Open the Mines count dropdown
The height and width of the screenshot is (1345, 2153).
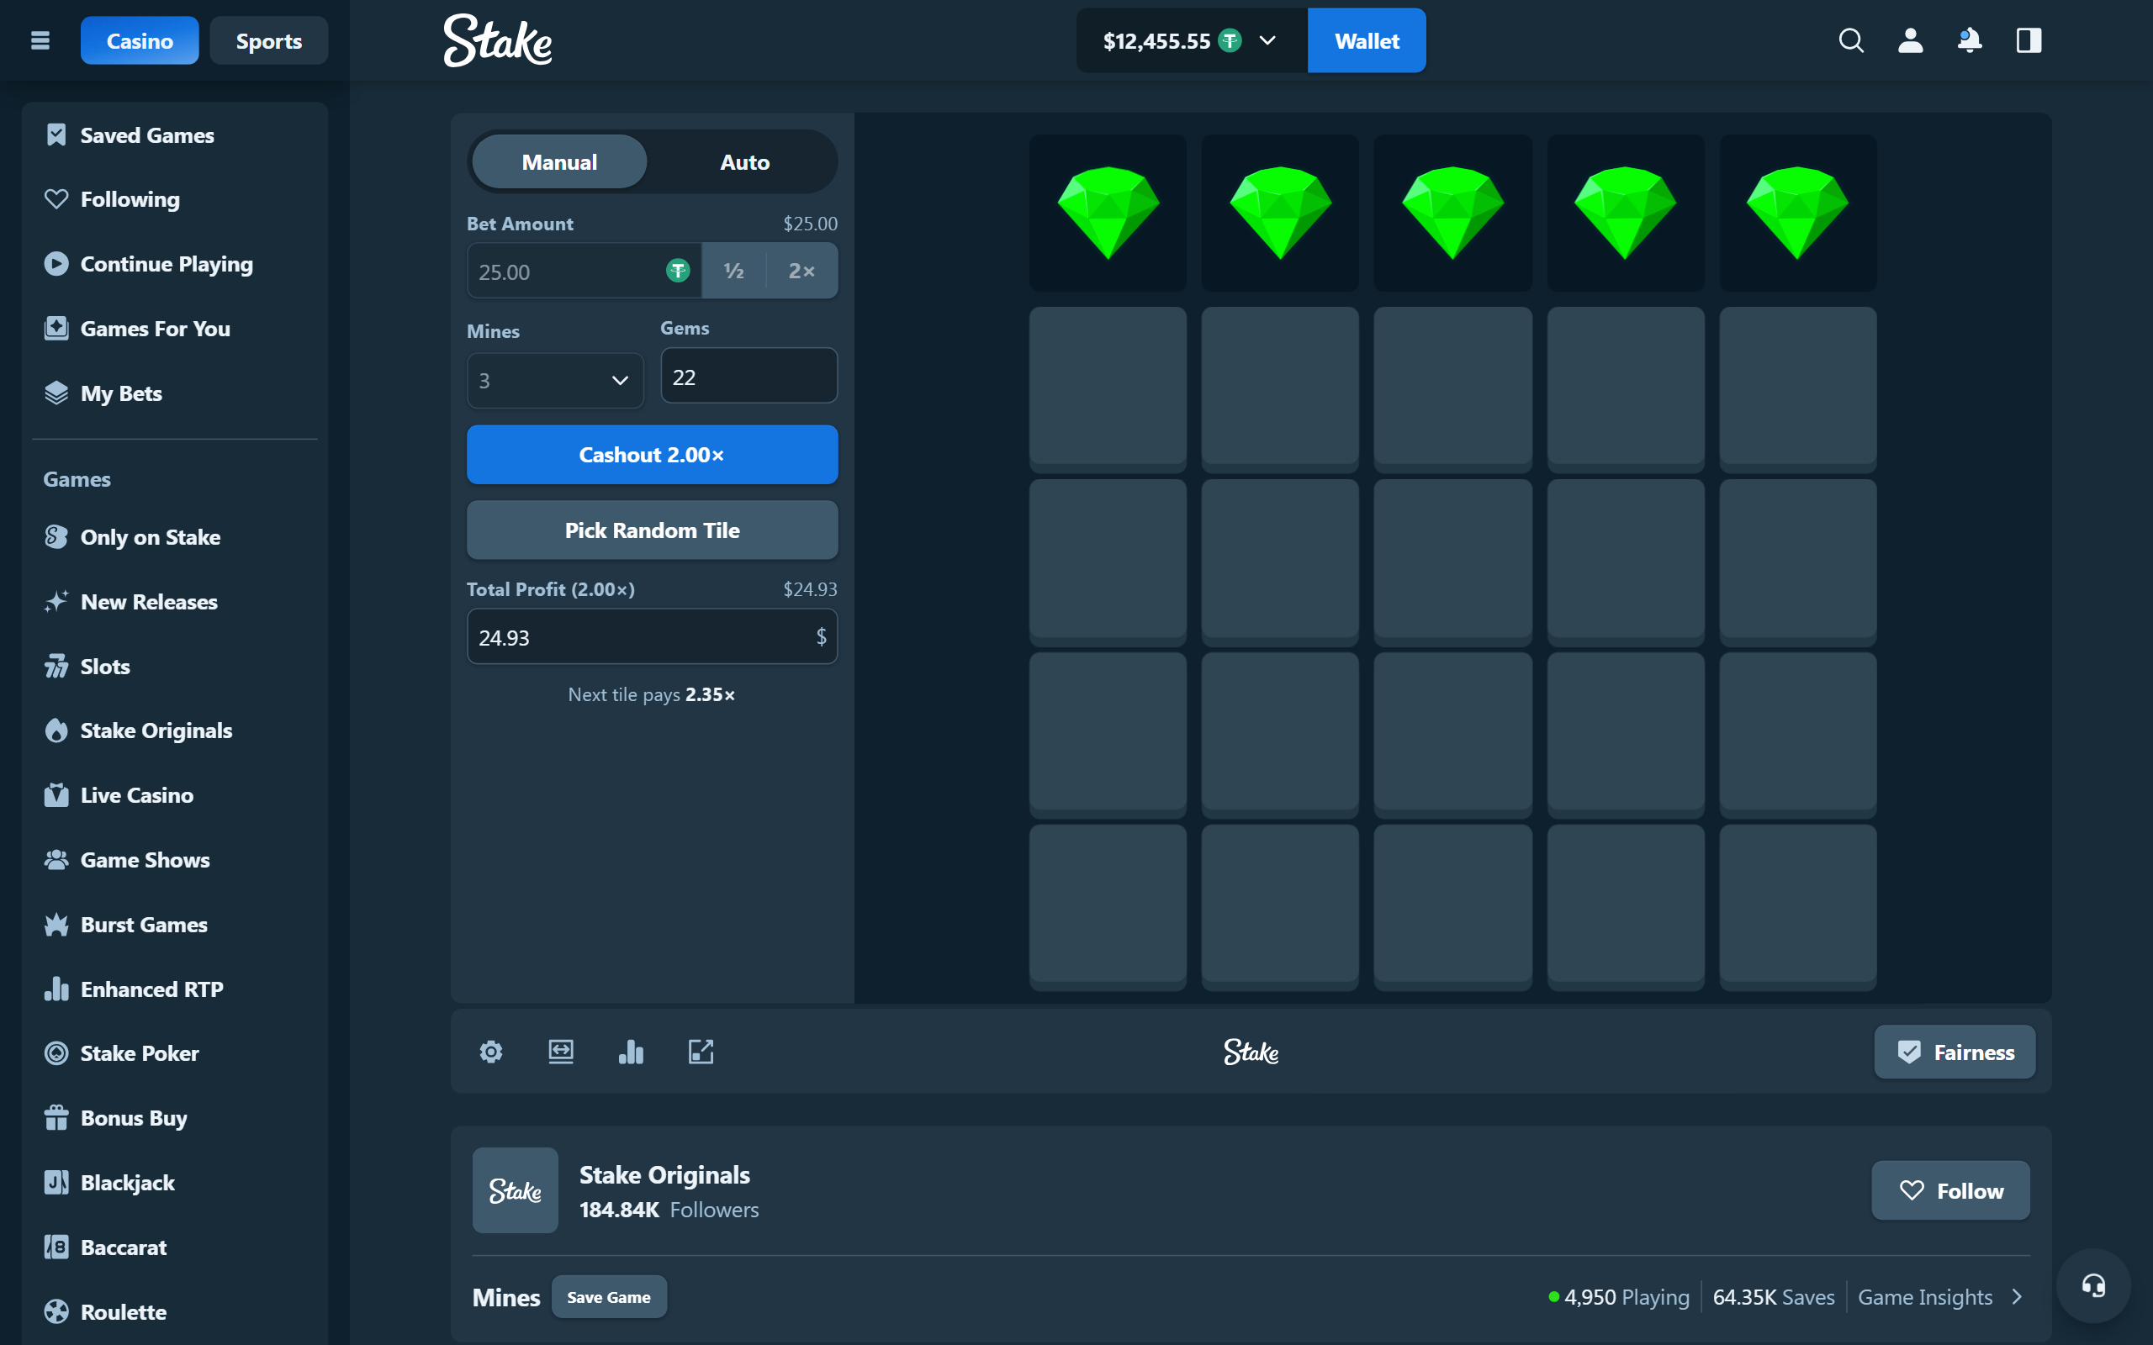coord(555,381)
